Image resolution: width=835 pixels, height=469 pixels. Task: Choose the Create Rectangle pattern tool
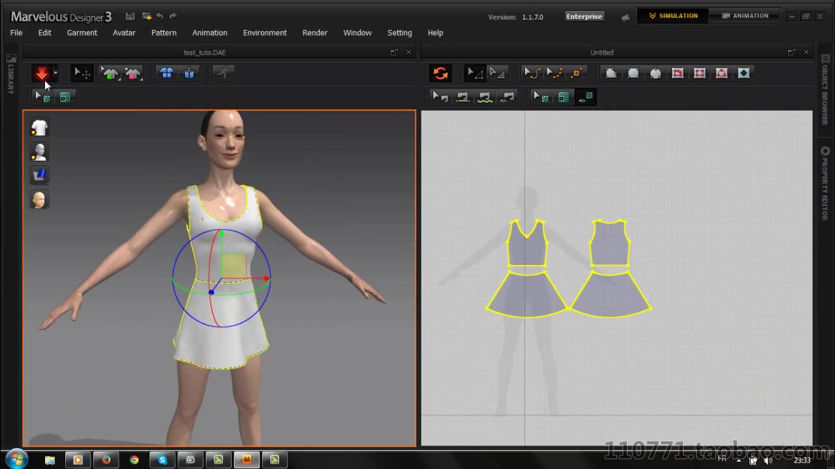633,73
